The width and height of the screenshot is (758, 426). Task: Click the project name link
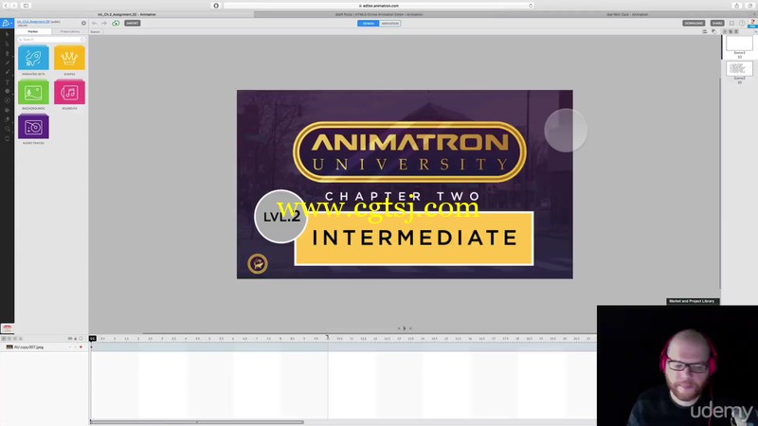click(x=33, y=21)
